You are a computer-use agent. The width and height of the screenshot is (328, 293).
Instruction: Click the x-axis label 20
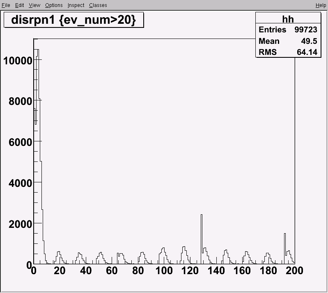pos(60,270)
